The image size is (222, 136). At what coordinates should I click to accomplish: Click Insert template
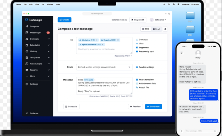pyautogui.click(x=145, y=80)
